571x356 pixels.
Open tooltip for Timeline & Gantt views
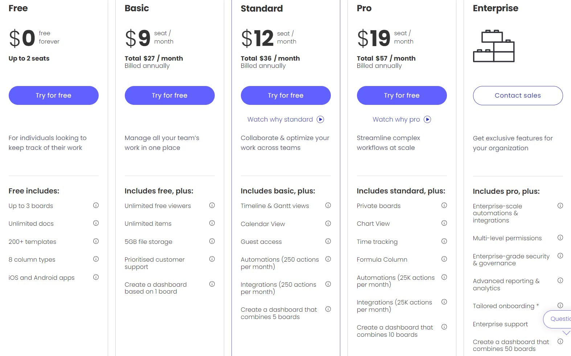[328, 205]
